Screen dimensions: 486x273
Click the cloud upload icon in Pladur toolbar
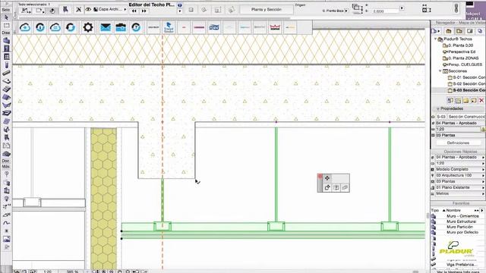(25, 27)
